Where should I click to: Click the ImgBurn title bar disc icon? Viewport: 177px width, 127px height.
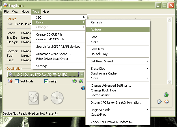click(5, 5)
